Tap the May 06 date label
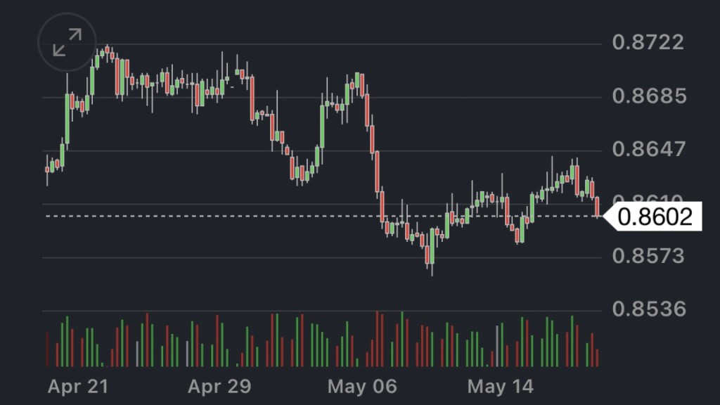The height and width of the screenshot is (405, 720). tap(362, 387)
